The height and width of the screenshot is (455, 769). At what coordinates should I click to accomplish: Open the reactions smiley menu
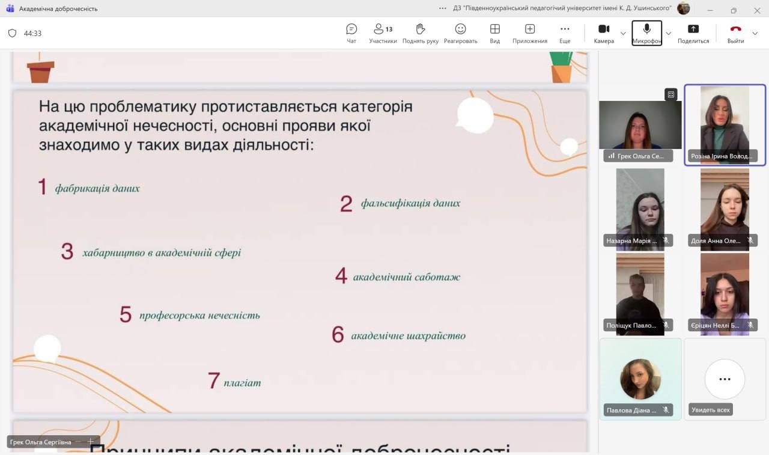(460, 29)
